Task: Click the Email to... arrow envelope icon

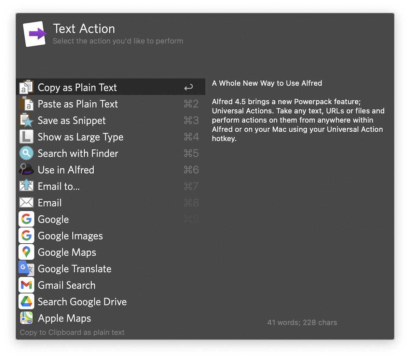Action: click(x=26, y=186)
